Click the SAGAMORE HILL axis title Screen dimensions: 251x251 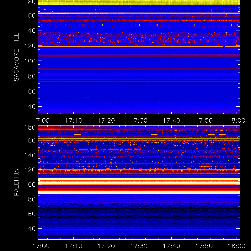pyautogui.click(x=16, y=57)
